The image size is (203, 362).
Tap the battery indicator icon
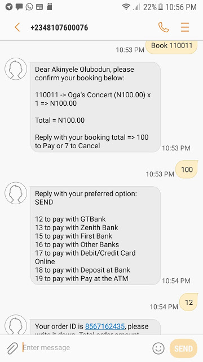coord(160,7)
